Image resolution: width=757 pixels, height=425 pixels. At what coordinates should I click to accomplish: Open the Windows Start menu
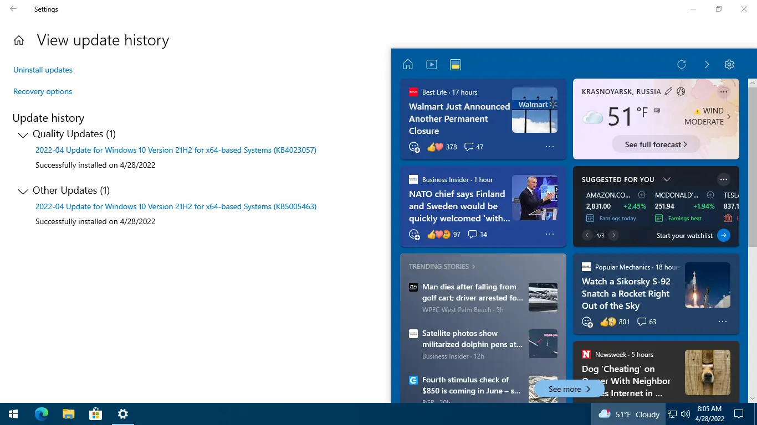click(13, 414)
